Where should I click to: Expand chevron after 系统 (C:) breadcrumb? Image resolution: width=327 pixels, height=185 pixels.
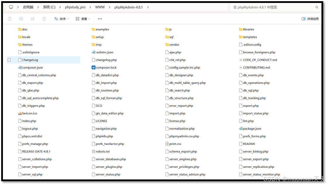pyautogui.click(x=60, y=7)
